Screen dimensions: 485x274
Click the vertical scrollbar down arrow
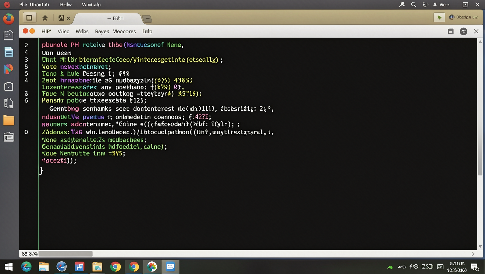[480, 246]
